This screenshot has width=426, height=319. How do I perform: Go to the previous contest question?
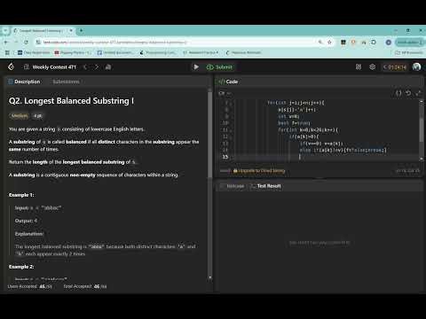click(x=85, y=67)
